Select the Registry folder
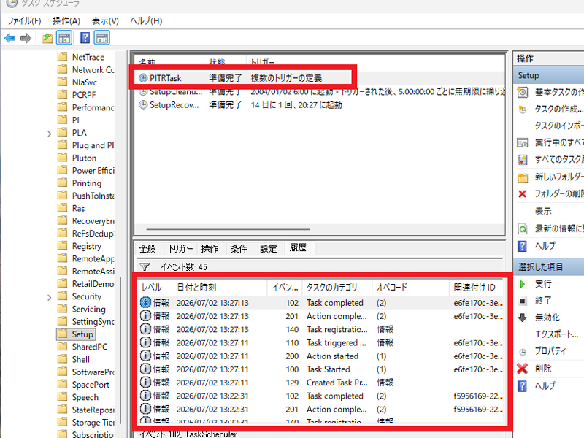Image resolution: width=584 pixels, height=438 pixels. tap(86, 246)
